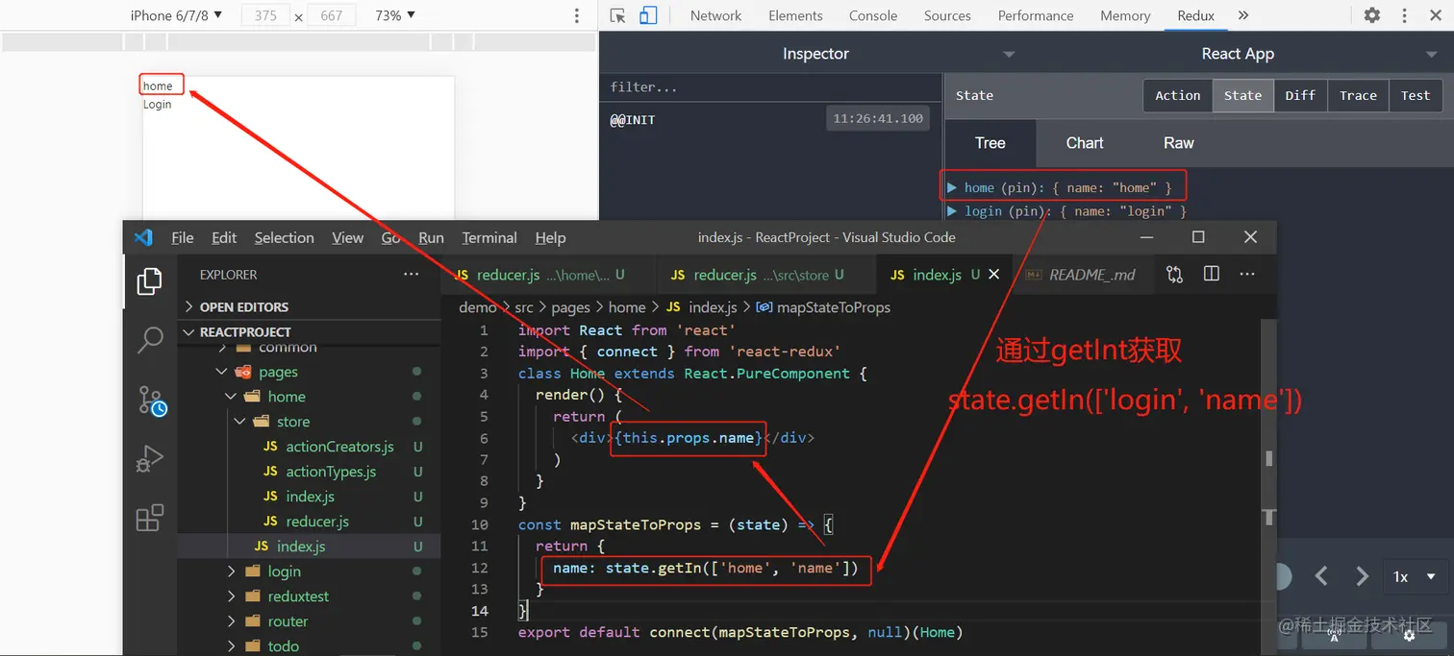This screenshot has height=656, width=1454.
Task: Open the Elements tab in DevTools
Action: click(795, 15)
